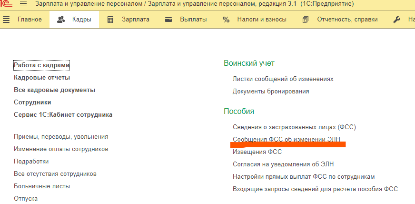Open Кадровые отчеты

coord(42,77)
